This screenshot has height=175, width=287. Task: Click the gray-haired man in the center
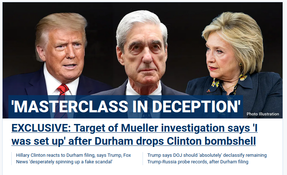(x=142, y=55)
